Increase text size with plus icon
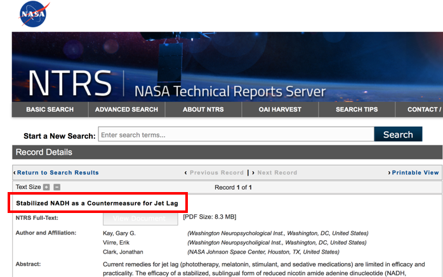The width and height of the screenshot is (443, 277). point(46,187)
